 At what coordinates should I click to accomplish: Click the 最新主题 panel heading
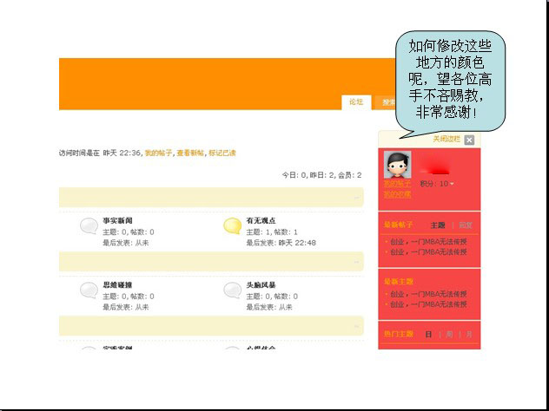pos(399,282)
